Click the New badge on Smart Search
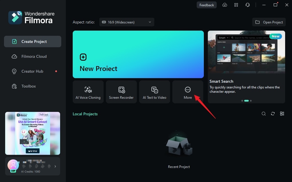The image size is (292, 182). coord(276,36)
